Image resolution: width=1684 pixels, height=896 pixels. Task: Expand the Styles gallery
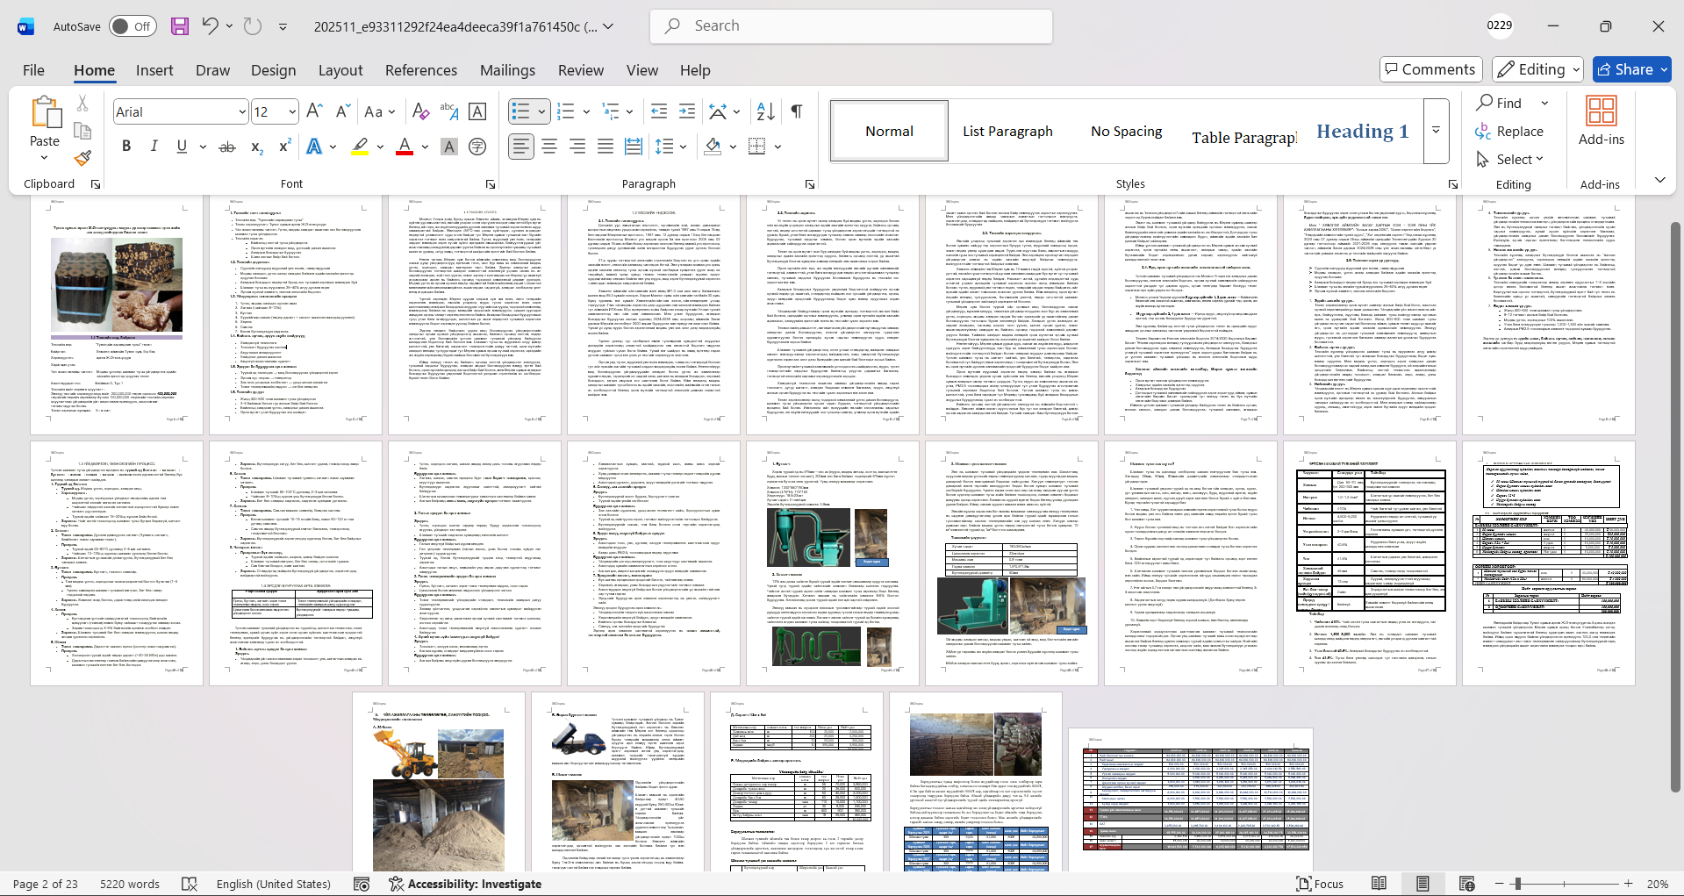click(1436, 131)
